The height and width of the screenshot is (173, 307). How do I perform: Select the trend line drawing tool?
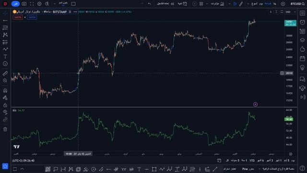point(5,20)
